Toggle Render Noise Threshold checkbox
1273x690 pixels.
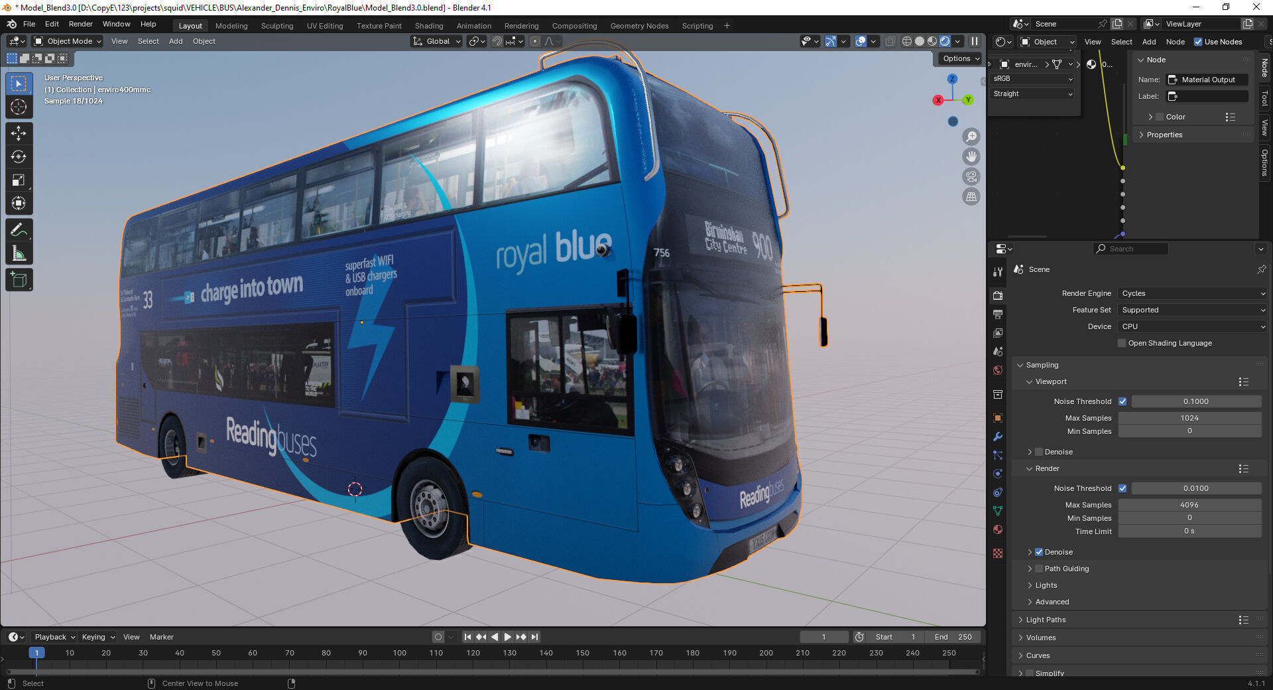point(1122,488)
